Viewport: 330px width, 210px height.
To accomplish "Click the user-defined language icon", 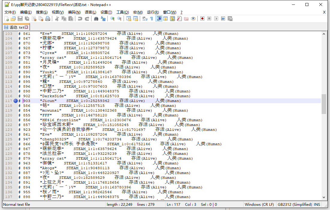I will click(x=165, y=19).
